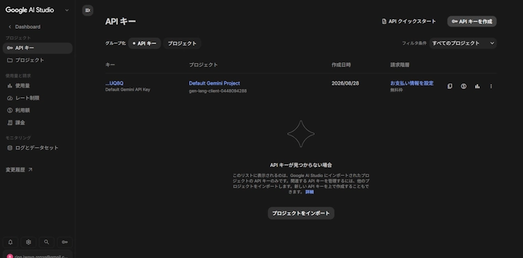The height and width of the screenshot is (258, 523).
Task: Click the プロジェクトをインポート button
Action: tap(301, 214)
